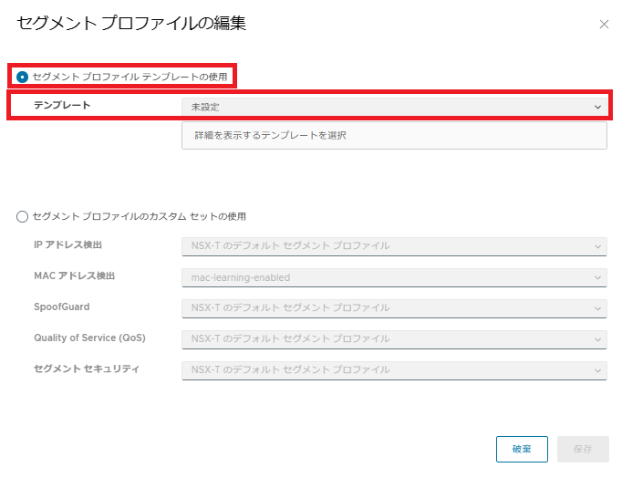Screen dimensions: 622x478
Task: Click the chevron arrow on セグメント セキュリティ row
Action: 598,370
